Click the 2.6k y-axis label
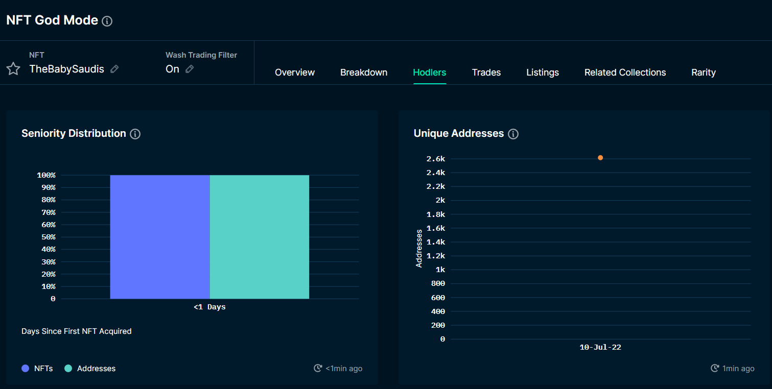The height and width of the screenshot is (389, 772). pyautogui.click(x=436, y=159)
